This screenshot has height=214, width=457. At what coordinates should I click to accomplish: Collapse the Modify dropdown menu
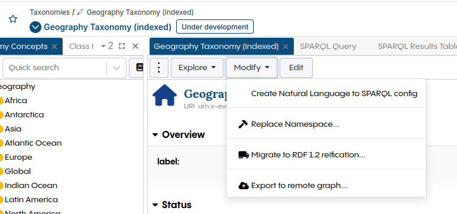(251, 68)
